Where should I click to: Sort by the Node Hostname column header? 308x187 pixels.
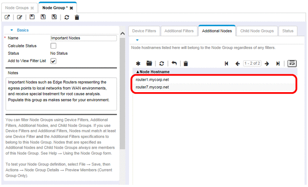153,72
